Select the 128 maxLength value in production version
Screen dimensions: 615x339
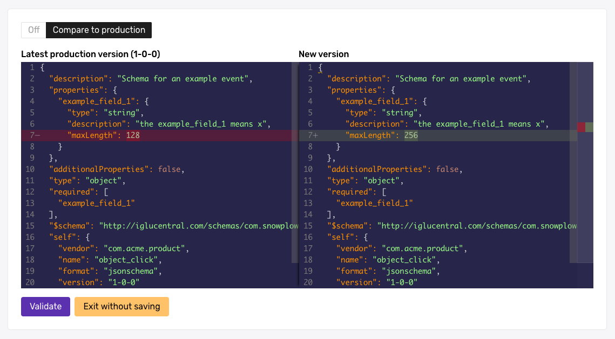click(x=133, y=135)
